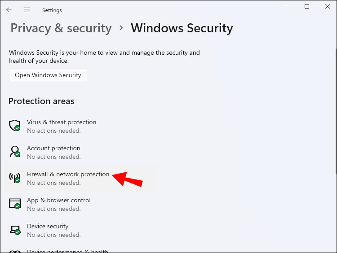
Task: Click the Account protection person icon
Action: 15,151
